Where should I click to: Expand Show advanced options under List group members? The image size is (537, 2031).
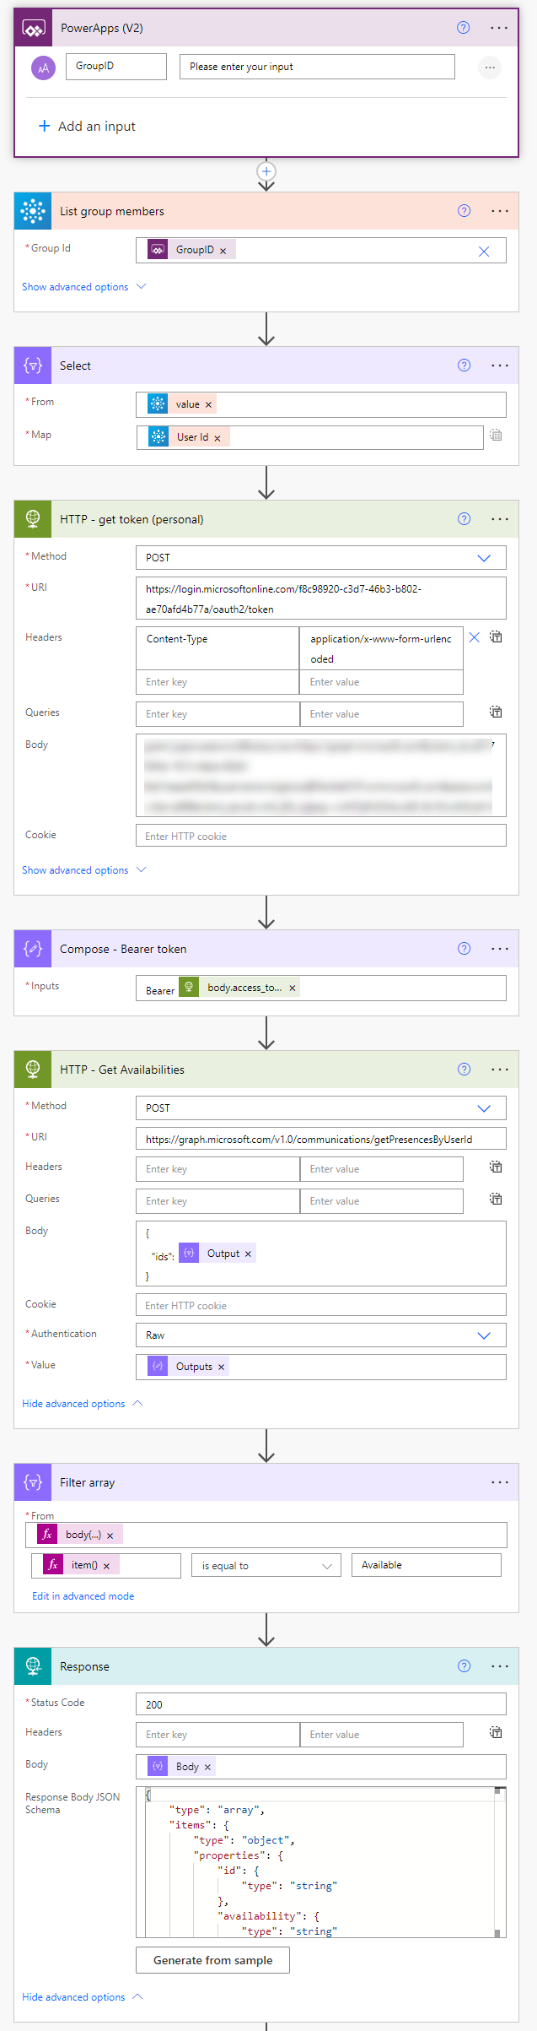[x=83, y=287]
